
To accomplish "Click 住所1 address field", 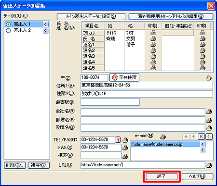I will coord(147,86).
